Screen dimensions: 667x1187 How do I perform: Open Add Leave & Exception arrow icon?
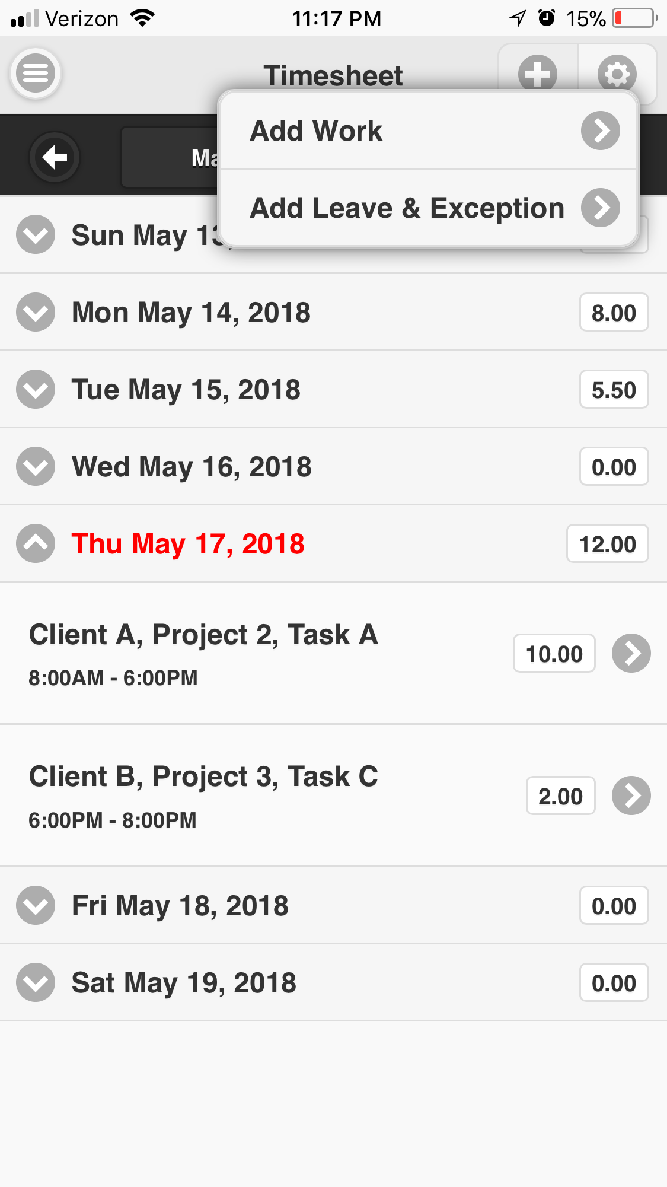pyautogui.click(x=600, y=208)
